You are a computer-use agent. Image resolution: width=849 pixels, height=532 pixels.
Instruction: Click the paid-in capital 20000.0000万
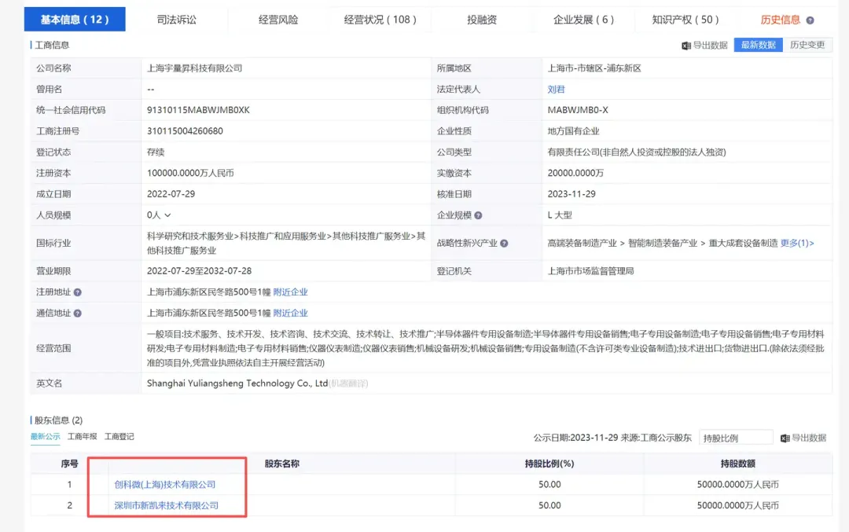[x=575, y=173]
